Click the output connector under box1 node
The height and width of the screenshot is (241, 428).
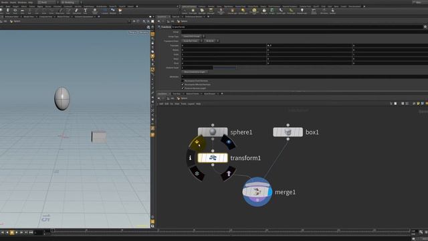288,139
